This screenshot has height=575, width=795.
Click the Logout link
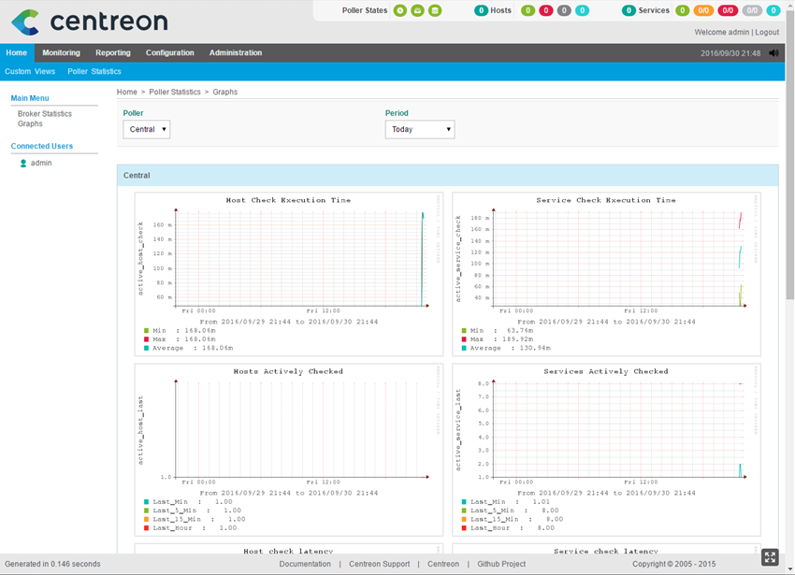point(767,32)
